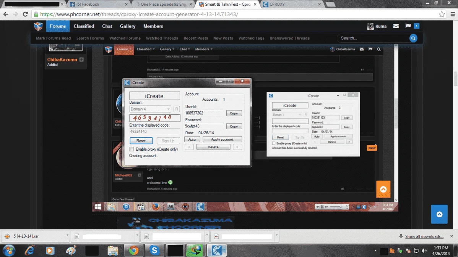Go back to the previous page

click(x=6, y=14)
